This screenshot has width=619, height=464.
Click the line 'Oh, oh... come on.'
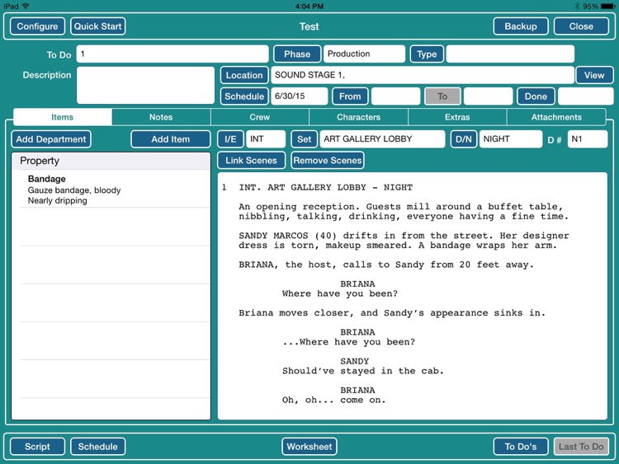point(334,401)
